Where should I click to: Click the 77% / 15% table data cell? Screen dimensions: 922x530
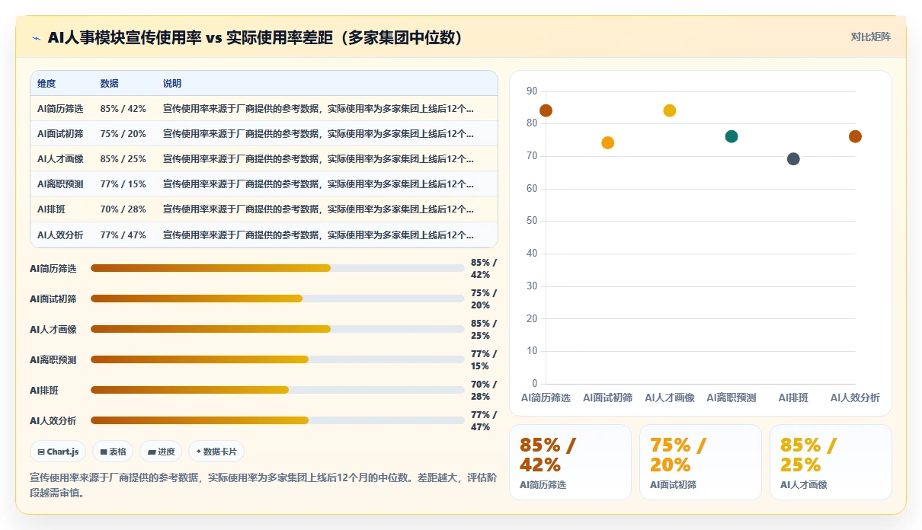(x=123, y=184)
